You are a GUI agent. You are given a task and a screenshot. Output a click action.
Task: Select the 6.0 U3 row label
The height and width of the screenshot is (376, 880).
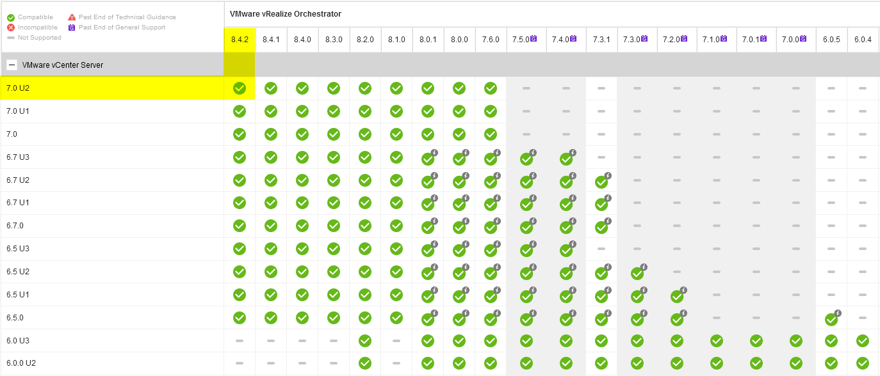pos(18,341)
